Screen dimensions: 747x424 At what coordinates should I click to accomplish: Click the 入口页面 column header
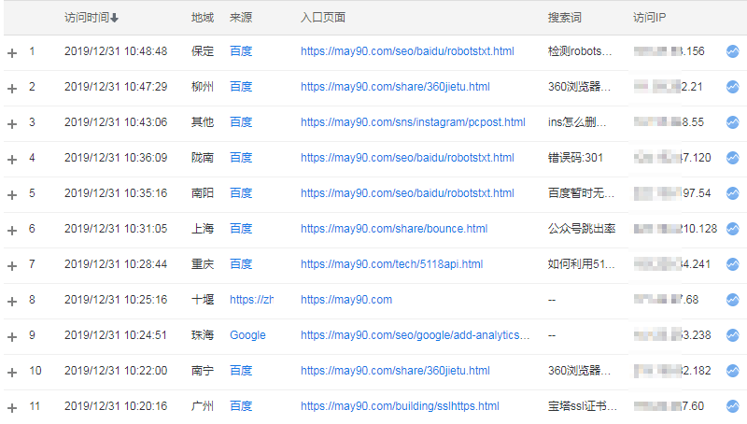(323, 18)
